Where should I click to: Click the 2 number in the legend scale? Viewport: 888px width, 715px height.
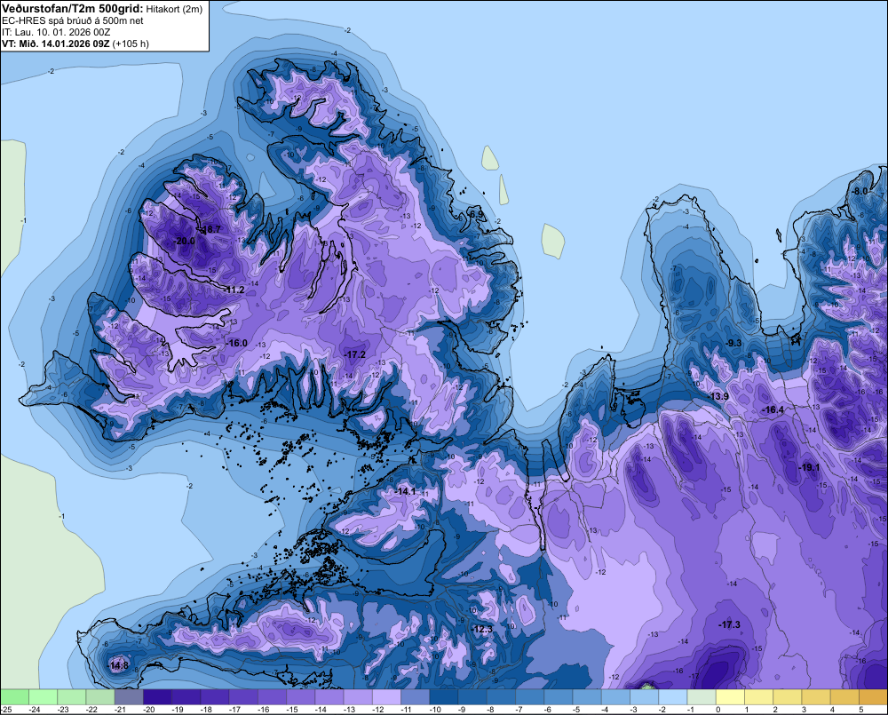[775, 710]
